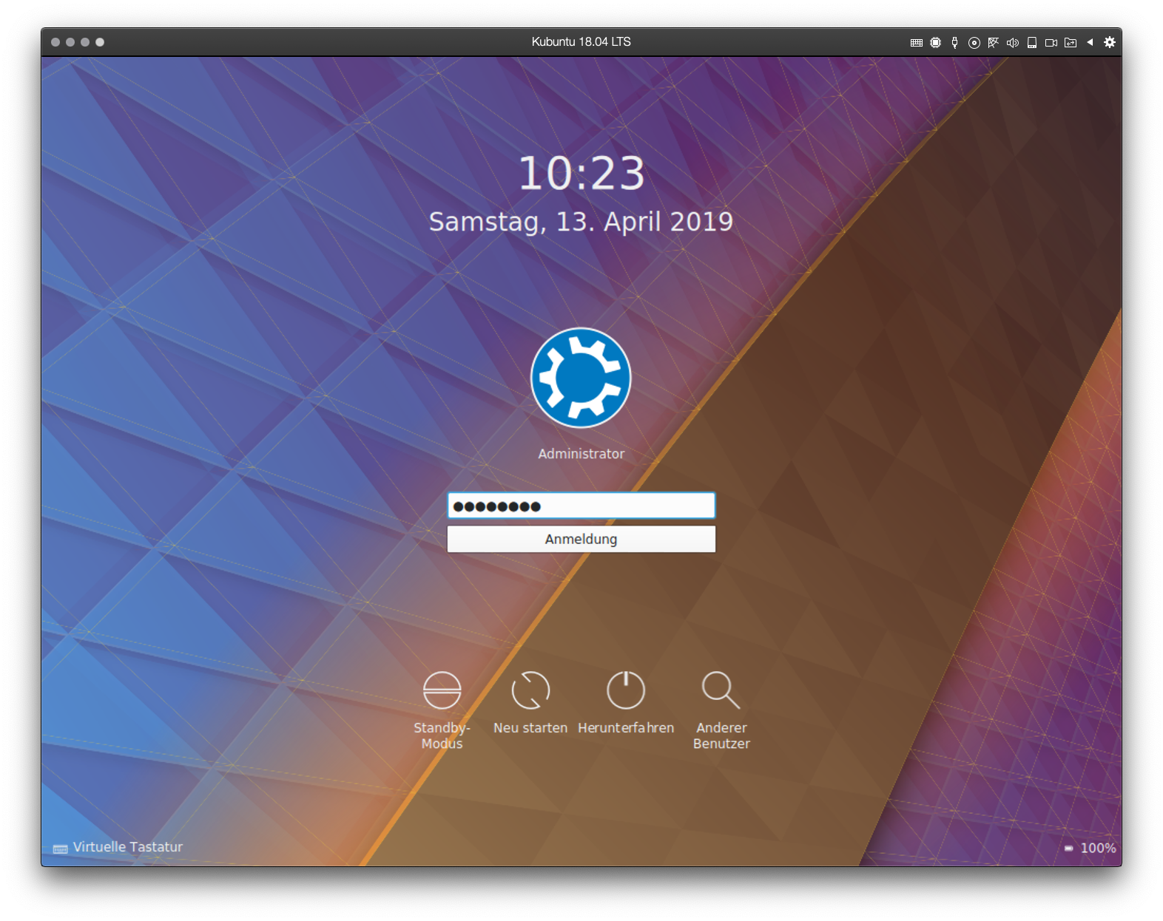This screenshot has width=1163, height=921.
Task: Click the hard disk drive icon in title bar
Action: tap(1032, 43)
